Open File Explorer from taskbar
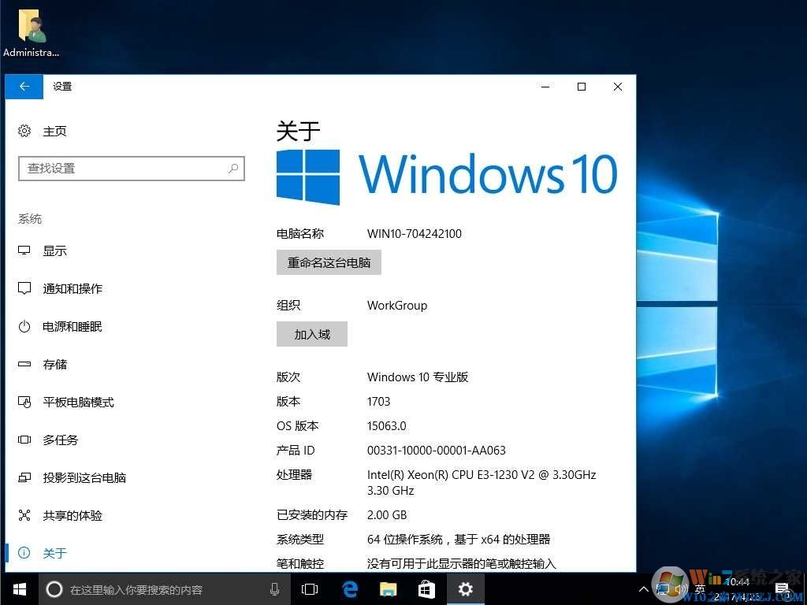 (x=388, y=589)
